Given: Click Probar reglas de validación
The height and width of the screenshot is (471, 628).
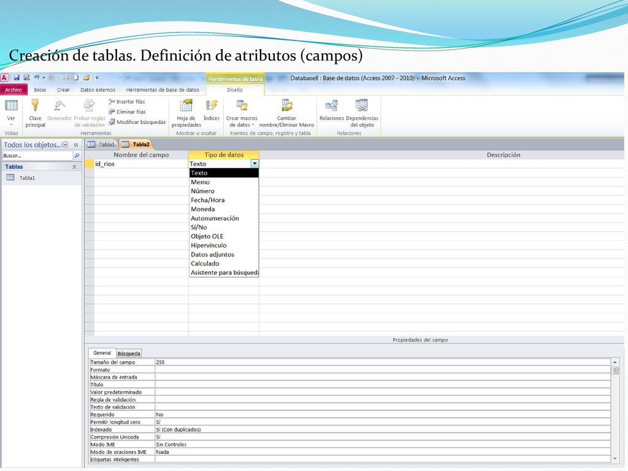Looking at the screenshot, I should coord(90,113).
